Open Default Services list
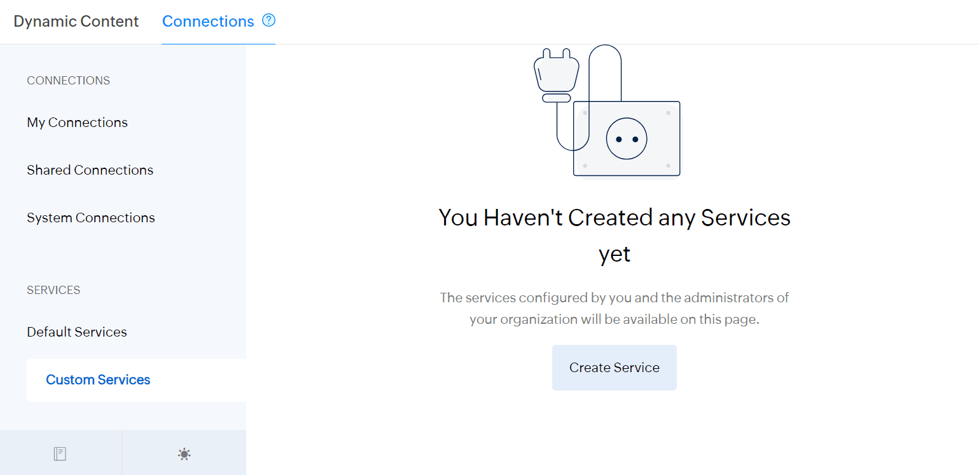Viewport: 979px width, 475px height. point(76,332)
